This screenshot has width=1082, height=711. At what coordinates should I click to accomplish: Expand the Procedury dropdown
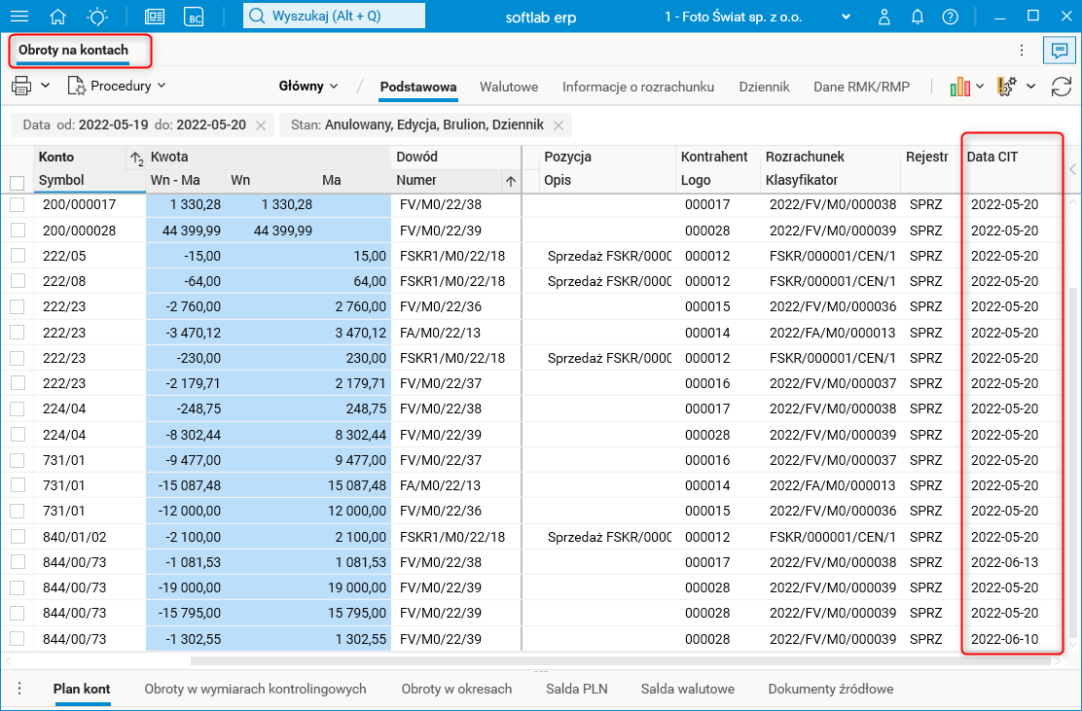point(117,87)
